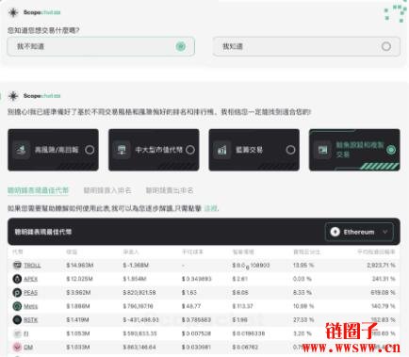This screenshot has height=357, width=409.
Task: Open the FI token link
Action: tap(26, 333)
